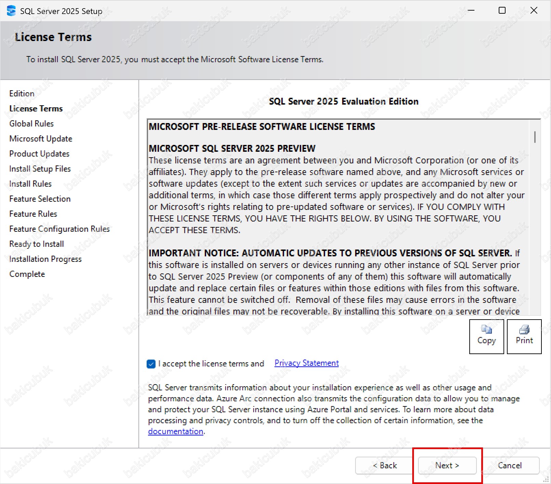Select the Product Updates step

39,154
